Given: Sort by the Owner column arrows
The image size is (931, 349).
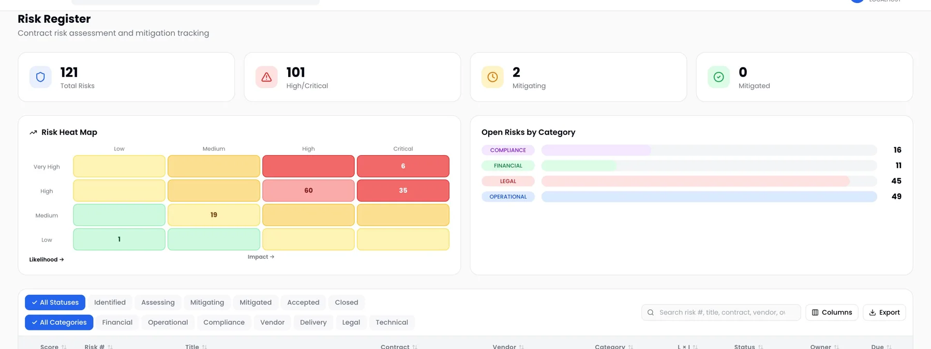Looking at the screenshot, I should [x=836, y=346].
